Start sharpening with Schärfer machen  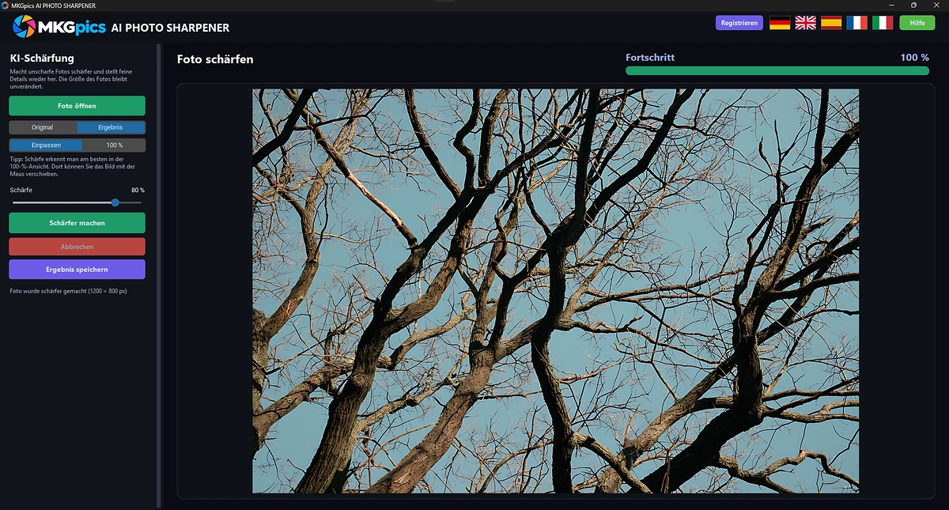click(77, 223)
